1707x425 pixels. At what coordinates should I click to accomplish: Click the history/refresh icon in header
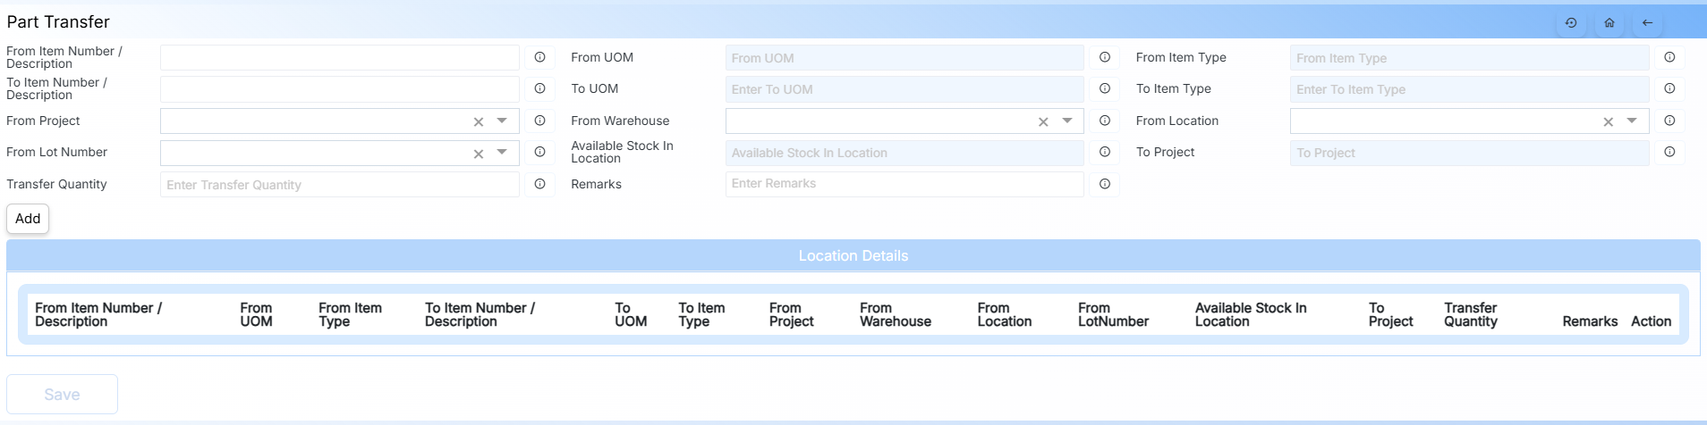[x=1571, y=23]
